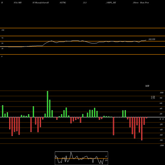Click the upper-chart 30 axis label
This screenshot has height=165, width=165.
tap(2, 49)
